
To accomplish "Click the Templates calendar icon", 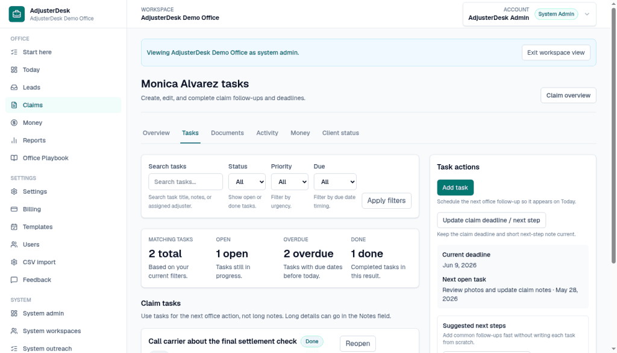I will coord(14,227).
